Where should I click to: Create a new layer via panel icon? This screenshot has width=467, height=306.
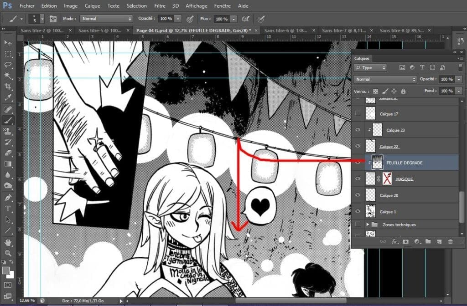click(439, 241)
